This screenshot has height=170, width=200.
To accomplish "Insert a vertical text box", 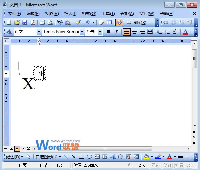I will coord(105,157).
